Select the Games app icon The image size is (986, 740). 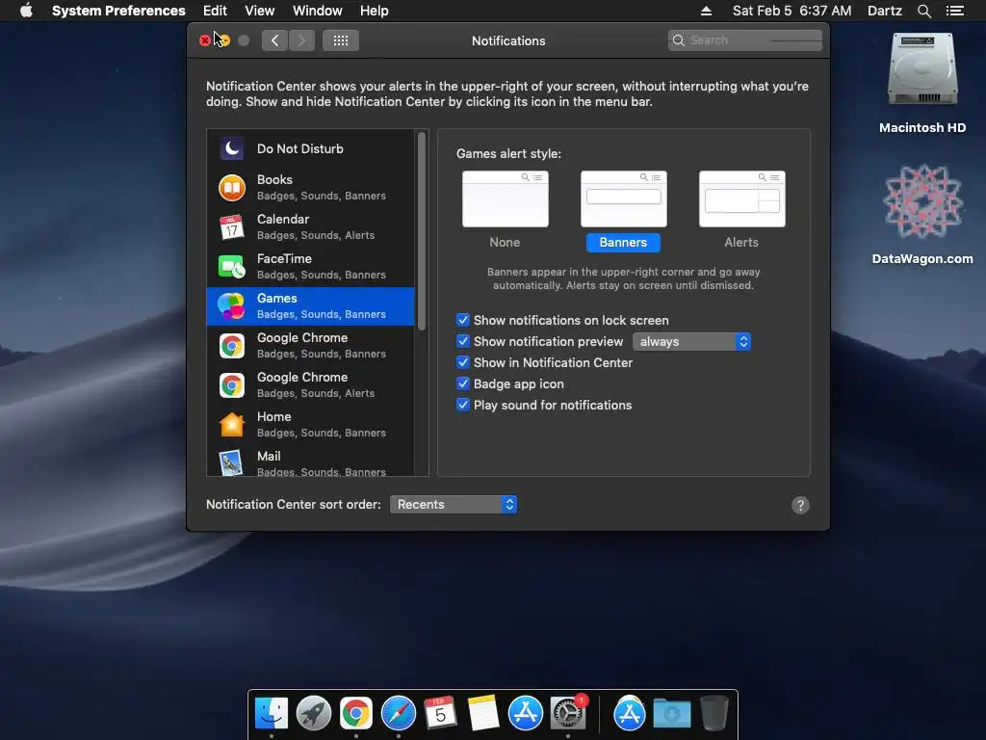(231, 306)
